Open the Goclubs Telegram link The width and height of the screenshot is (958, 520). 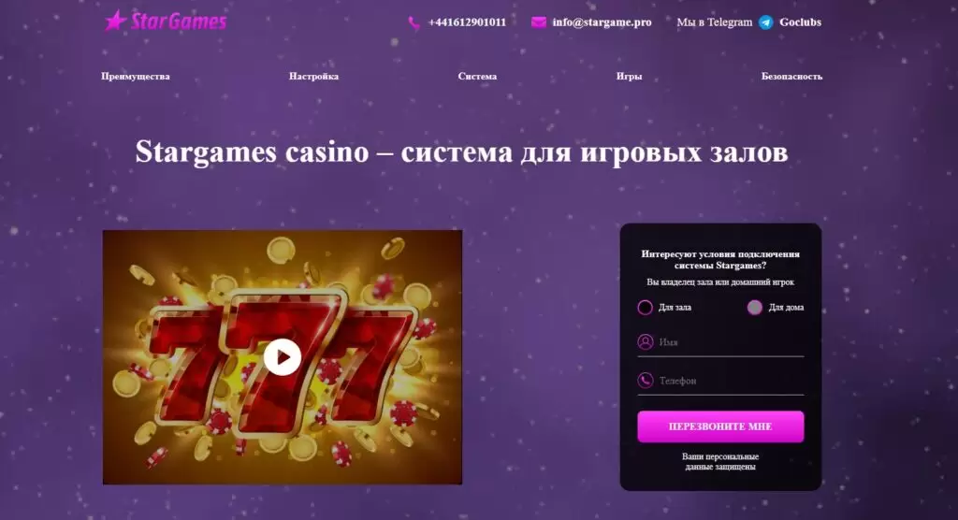(800, 22)
